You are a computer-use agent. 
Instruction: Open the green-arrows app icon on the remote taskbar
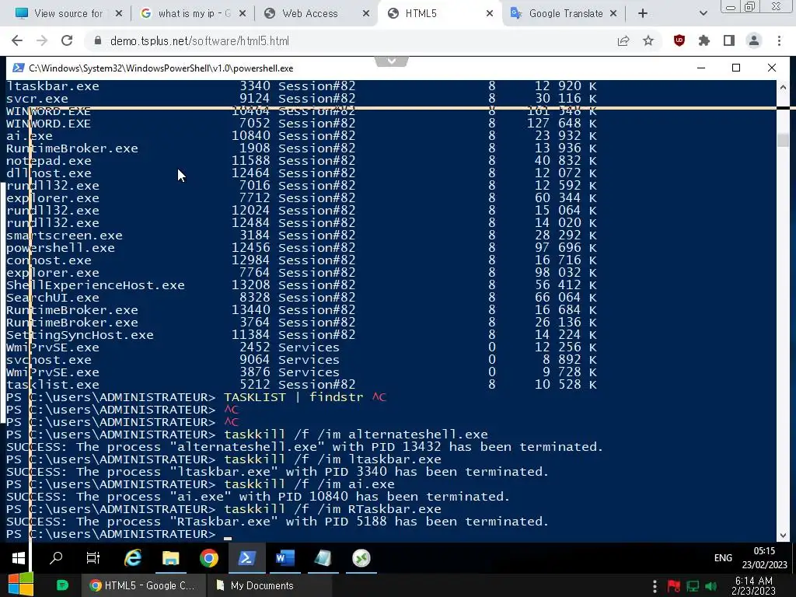pos(361,558)
